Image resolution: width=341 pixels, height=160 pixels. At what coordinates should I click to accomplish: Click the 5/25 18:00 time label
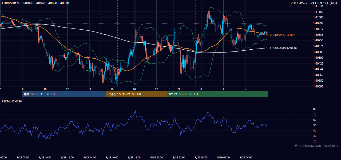pos(134,158)
